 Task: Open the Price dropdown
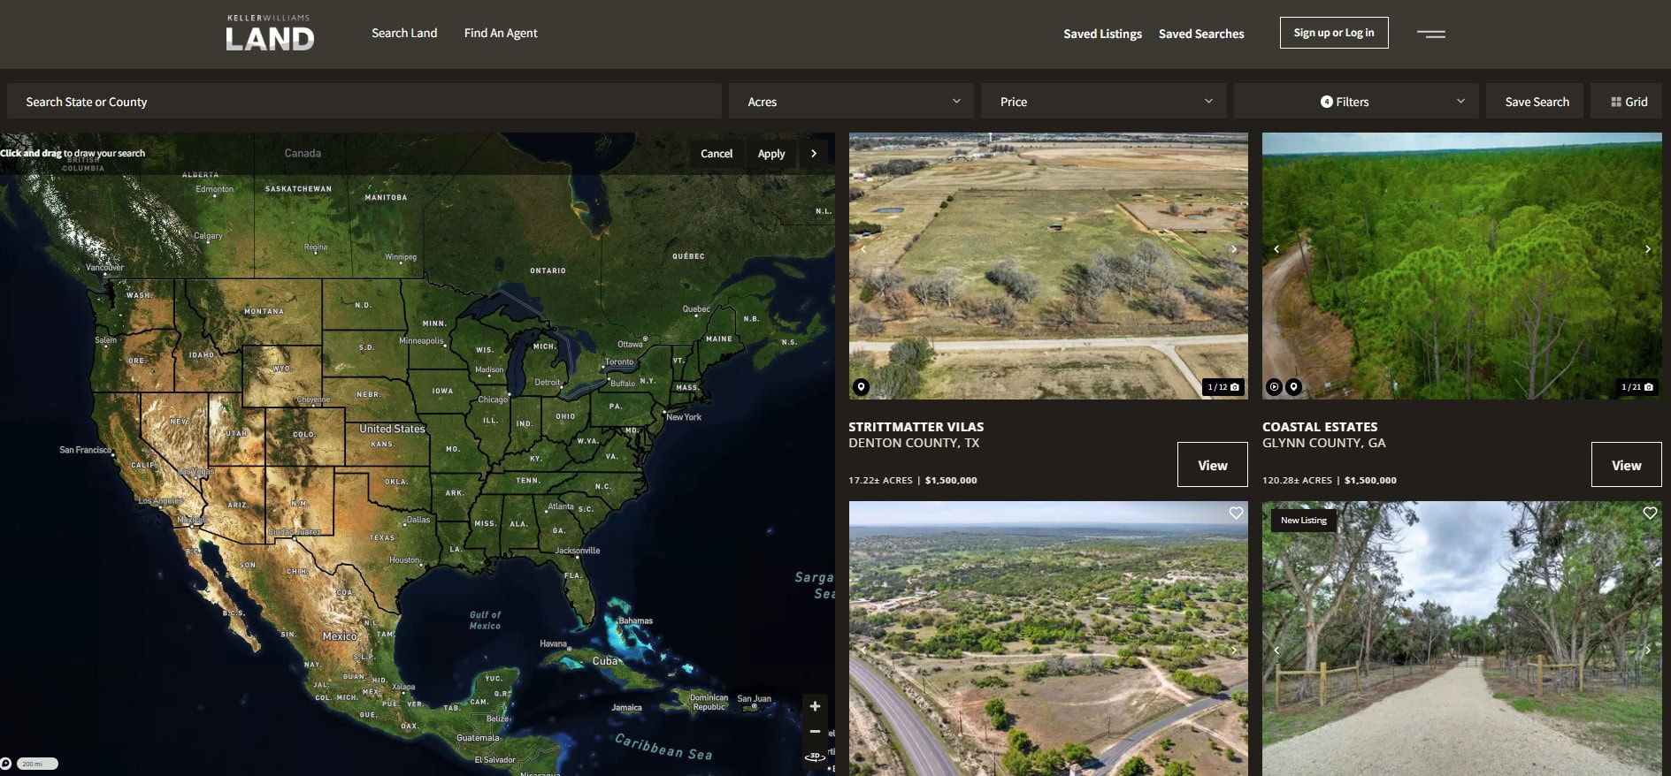(1104, 102)
